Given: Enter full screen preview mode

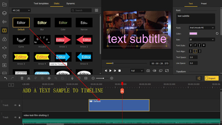Looking at the screenshot, I should point(167,71).
